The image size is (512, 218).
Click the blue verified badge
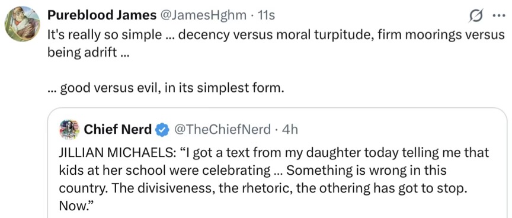(162, 130)
